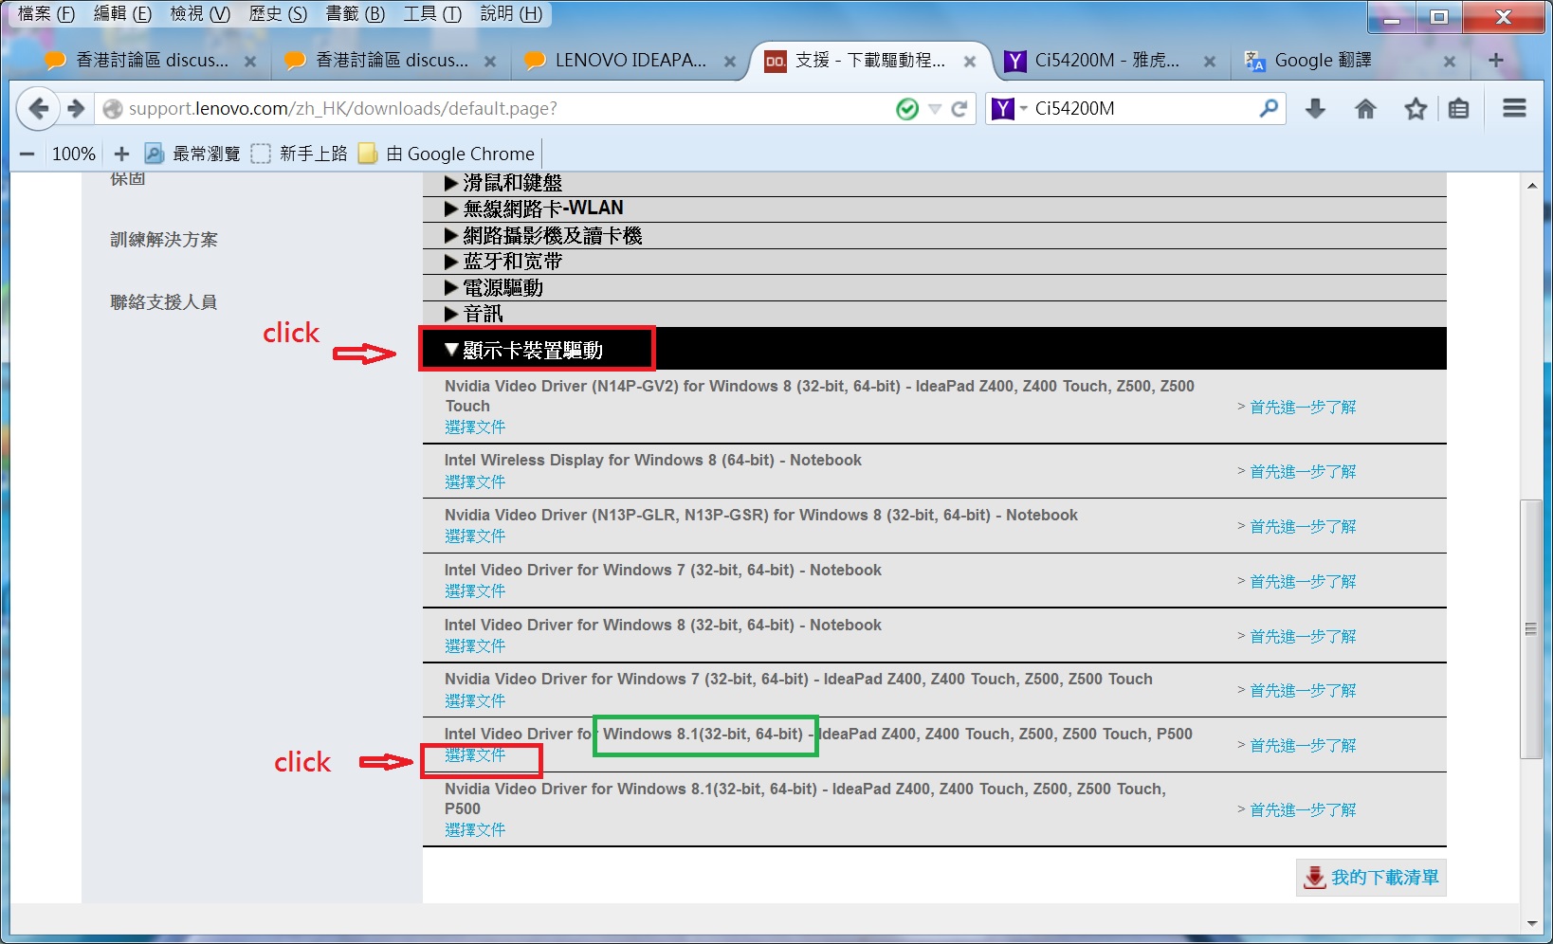Screen dimensions: 1553x944
Task: Click 選擇文件 under Intel Video Driver Windows 8.1
Action: (x=475, y=755)
